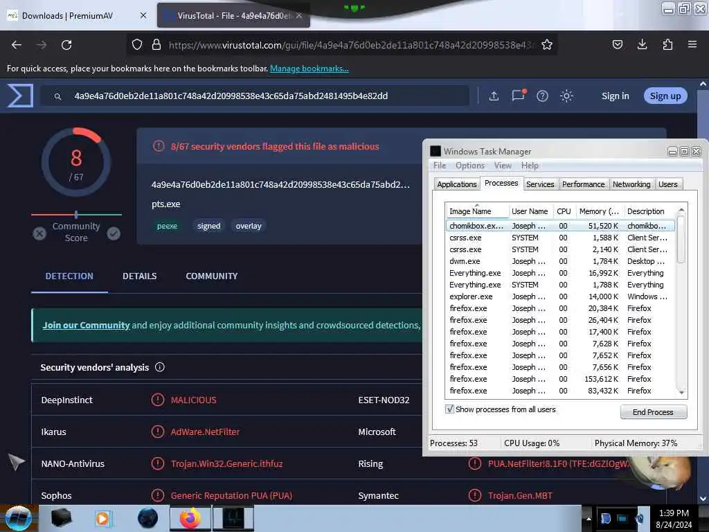Switch to Applications tab in Task Manager
Screen dimensions: 709x532
point(457,184)
